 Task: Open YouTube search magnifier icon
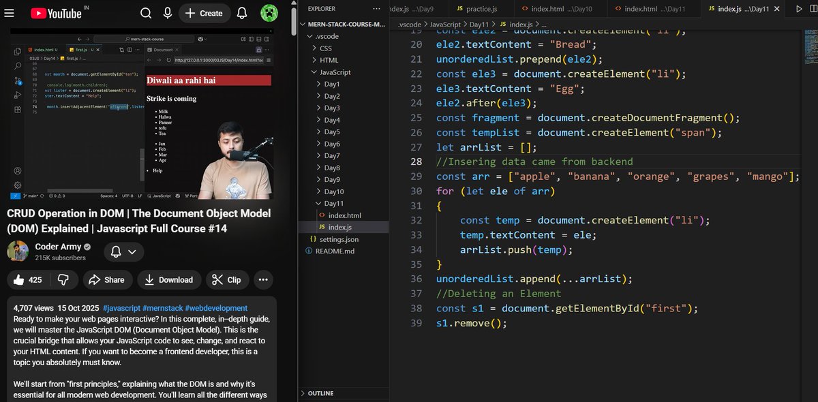pos(146,13)
